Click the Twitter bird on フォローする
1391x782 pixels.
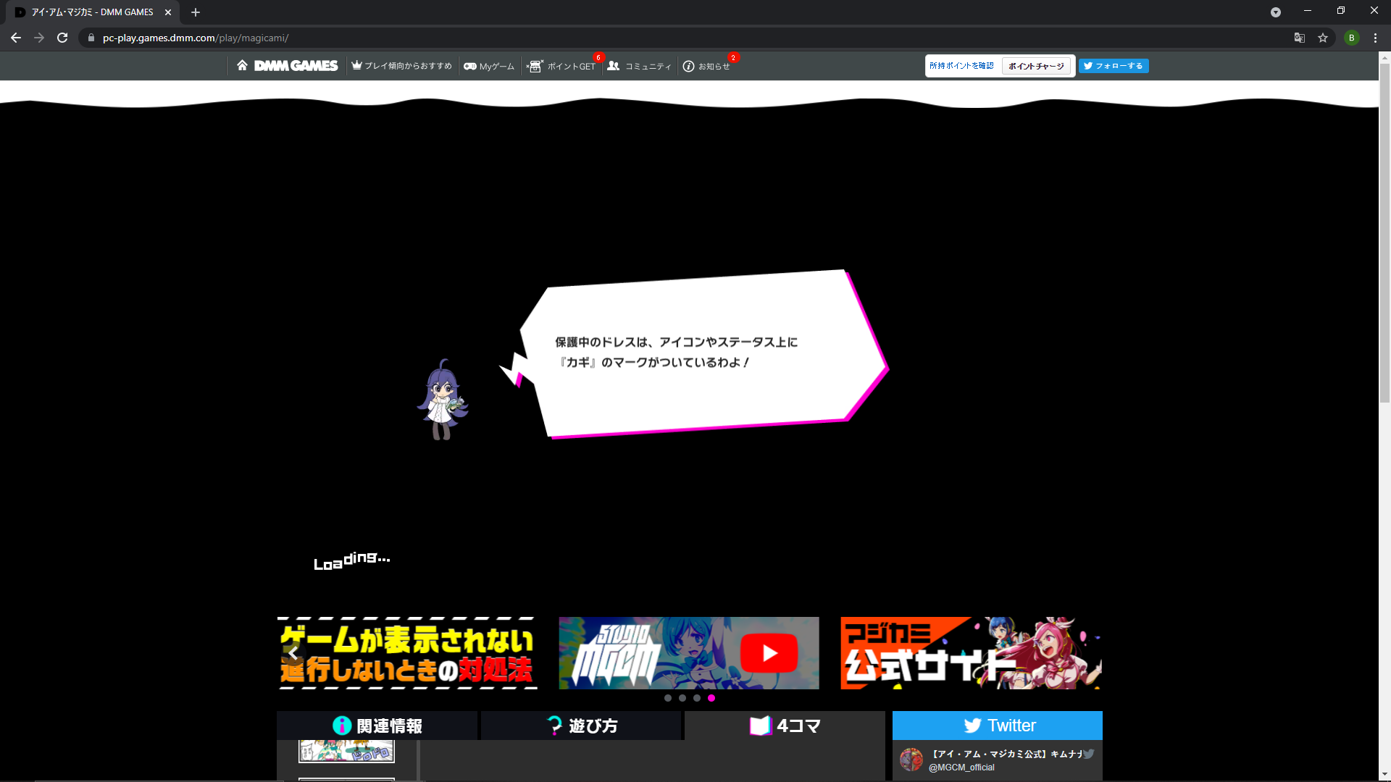(1089, 65)
